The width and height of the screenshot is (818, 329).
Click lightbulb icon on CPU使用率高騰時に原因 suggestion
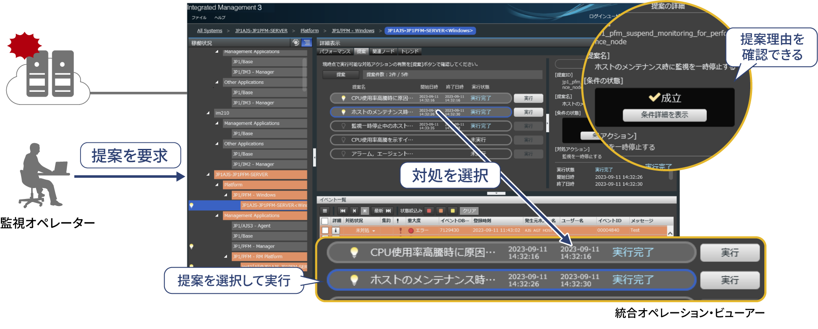pos(343,98)
